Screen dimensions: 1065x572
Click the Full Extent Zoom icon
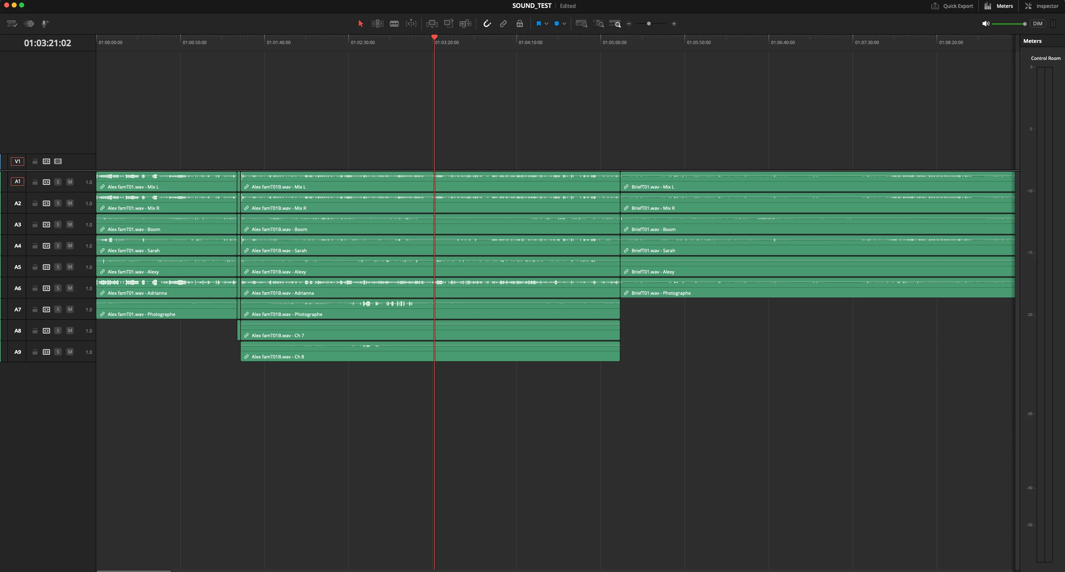click(581, 24)
